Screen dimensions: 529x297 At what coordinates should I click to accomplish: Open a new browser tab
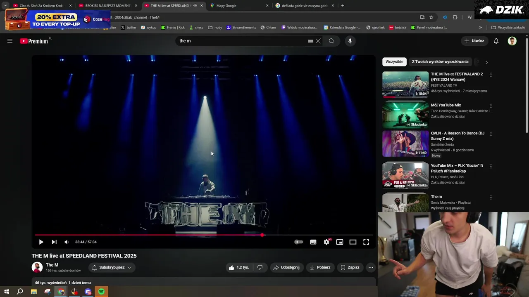pyautogui.click(x=343, y=6)
